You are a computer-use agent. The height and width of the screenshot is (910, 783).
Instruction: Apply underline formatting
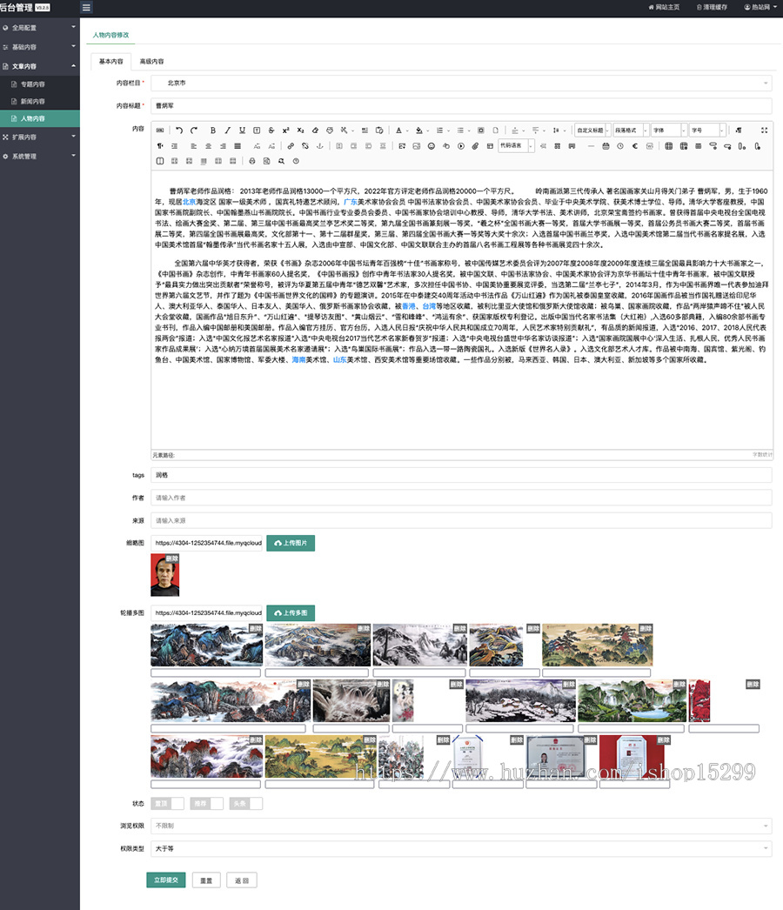pyautogui.click(x=242, y=130)
